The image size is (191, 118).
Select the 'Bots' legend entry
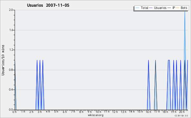tap(181, 8)
